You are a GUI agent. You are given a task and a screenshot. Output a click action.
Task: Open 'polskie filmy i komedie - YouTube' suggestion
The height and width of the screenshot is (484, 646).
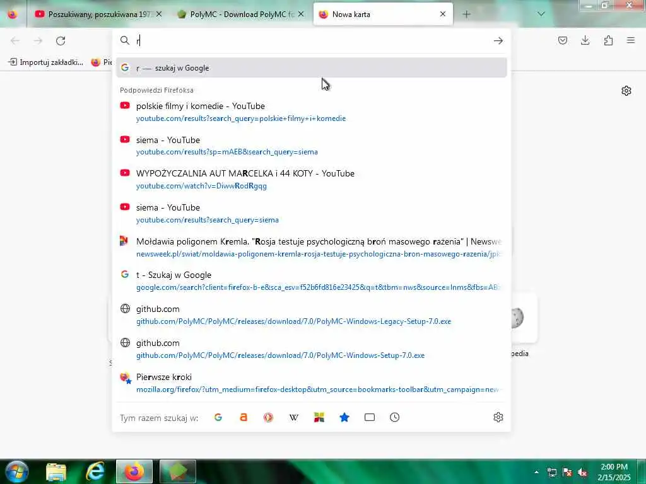[311, 112]
